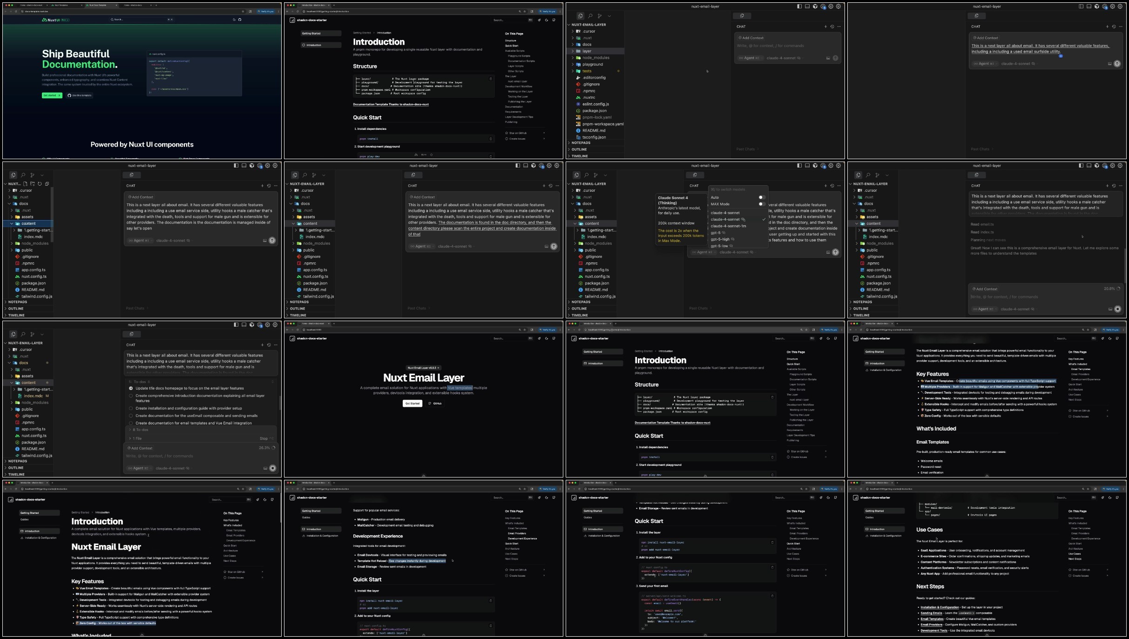Open the GitHub button on the Nuxt Email Layer hero
The image size is (1129, 639).
(435, 404)
